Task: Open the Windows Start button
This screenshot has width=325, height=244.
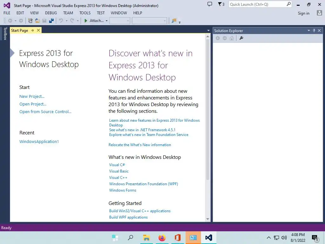Action: [x=115, y=238]
